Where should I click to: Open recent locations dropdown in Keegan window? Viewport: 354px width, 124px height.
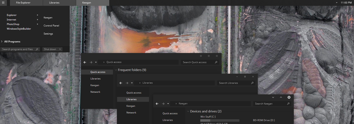(168, 104)
